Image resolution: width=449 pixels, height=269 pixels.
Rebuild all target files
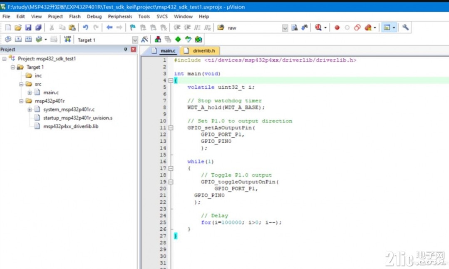point(28,39)
